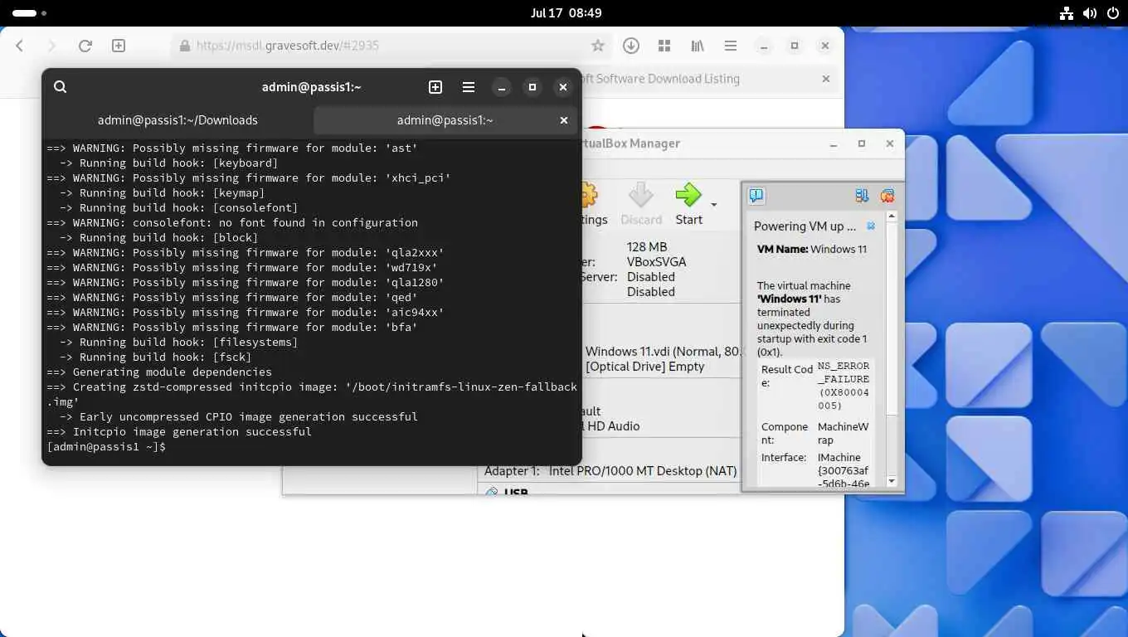Click the delete-all-notifications icon in notification panel
This screenshot has width=1128, height=637.
pos(887,196)
